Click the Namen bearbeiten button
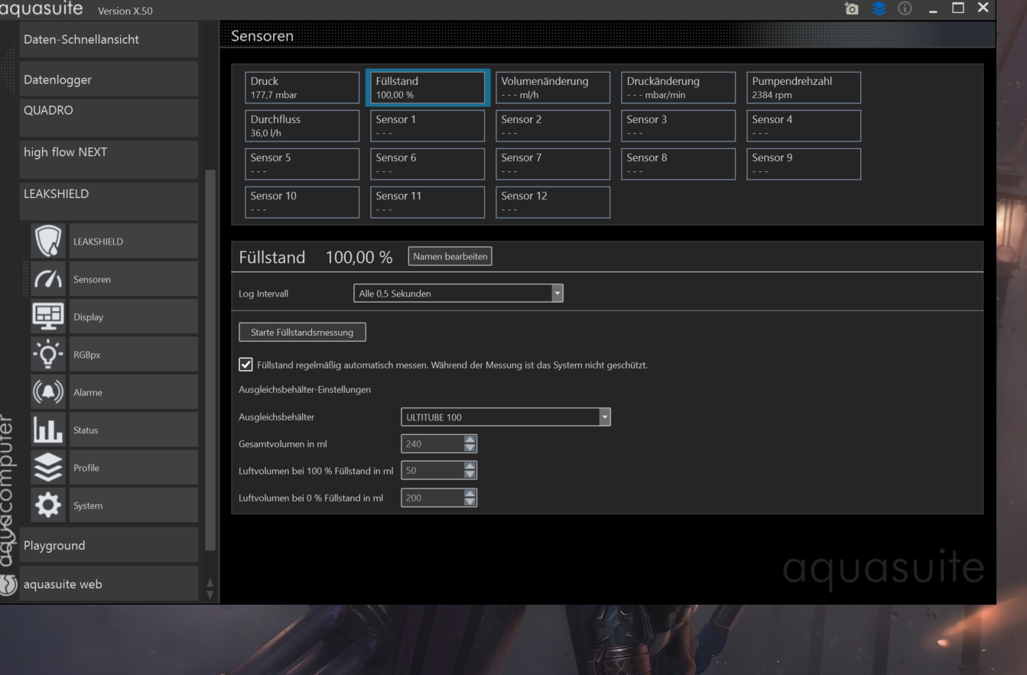This screenshot has width=1027, height=675. coord(450,257)
